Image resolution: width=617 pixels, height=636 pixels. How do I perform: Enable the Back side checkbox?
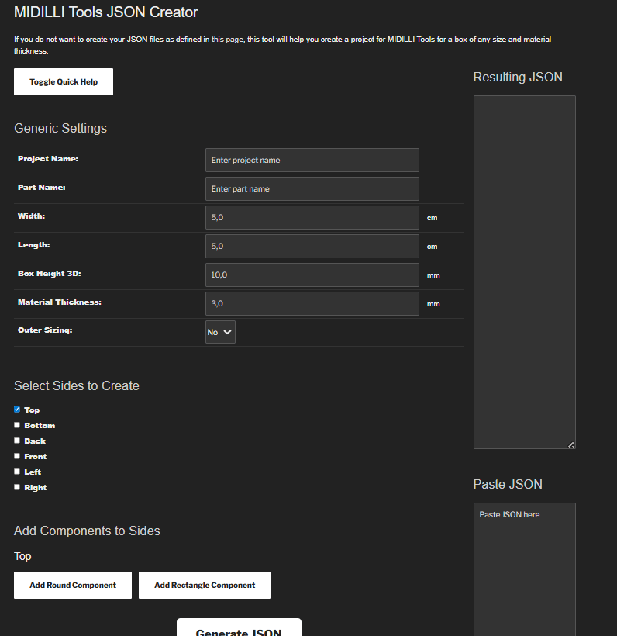click(17, 441)
